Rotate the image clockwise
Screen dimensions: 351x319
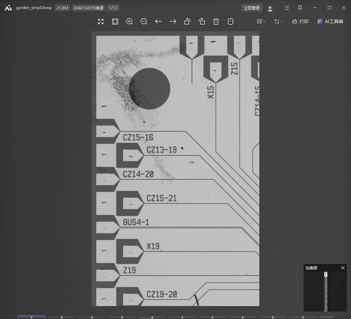pos(202,22)
